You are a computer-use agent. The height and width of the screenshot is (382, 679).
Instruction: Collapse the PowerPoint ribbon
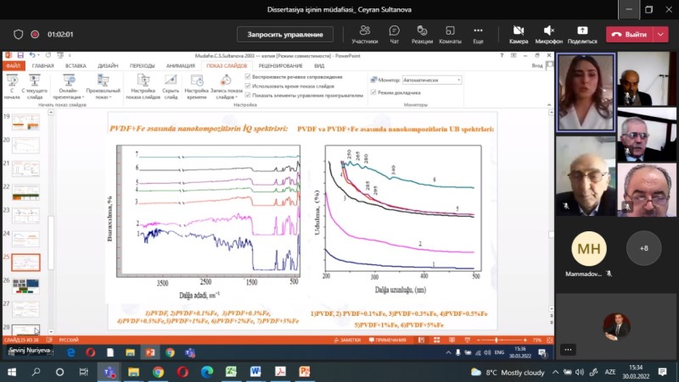tap(549, 104)
